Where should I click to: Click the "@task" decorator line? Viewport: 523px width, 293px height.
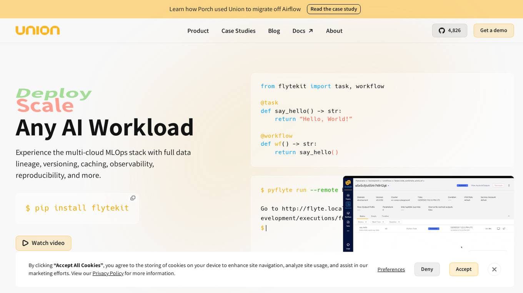click(269, 103)
